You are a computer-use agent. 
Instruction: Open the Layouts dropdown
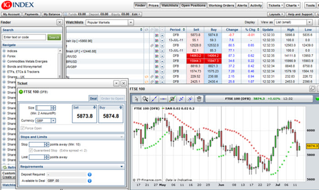276,14
